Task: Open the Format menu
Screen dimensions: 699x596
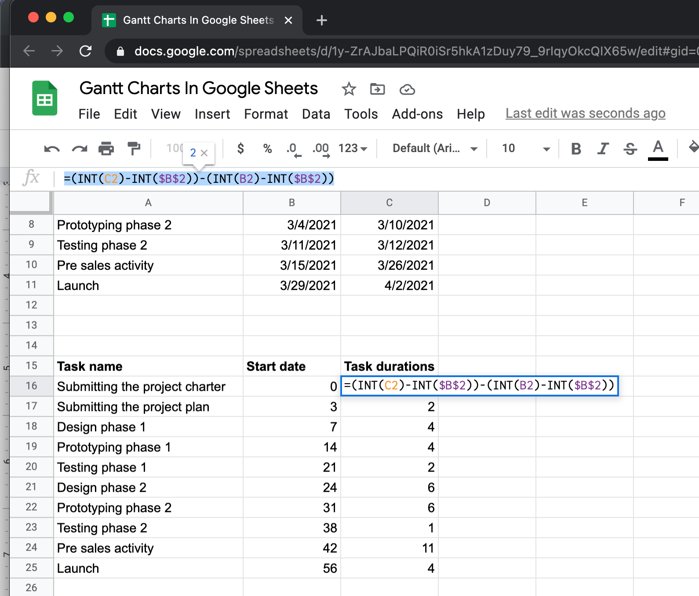Action: tap(266, 114)
